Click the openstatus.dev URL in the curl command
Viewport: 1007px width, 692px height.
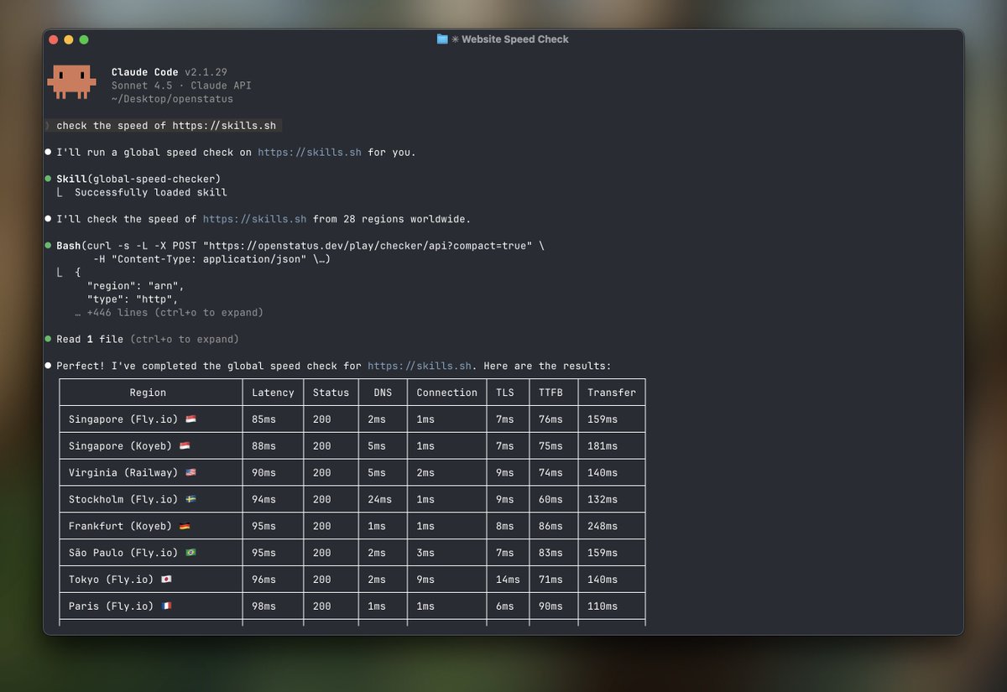(367, 246)
